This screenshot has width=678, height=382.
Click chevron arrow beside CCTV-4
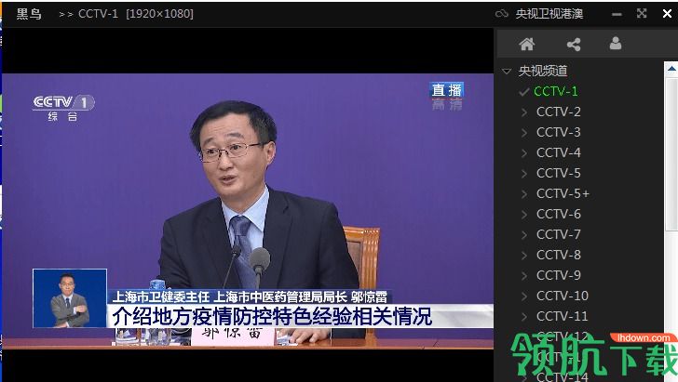tap(524, 153)
